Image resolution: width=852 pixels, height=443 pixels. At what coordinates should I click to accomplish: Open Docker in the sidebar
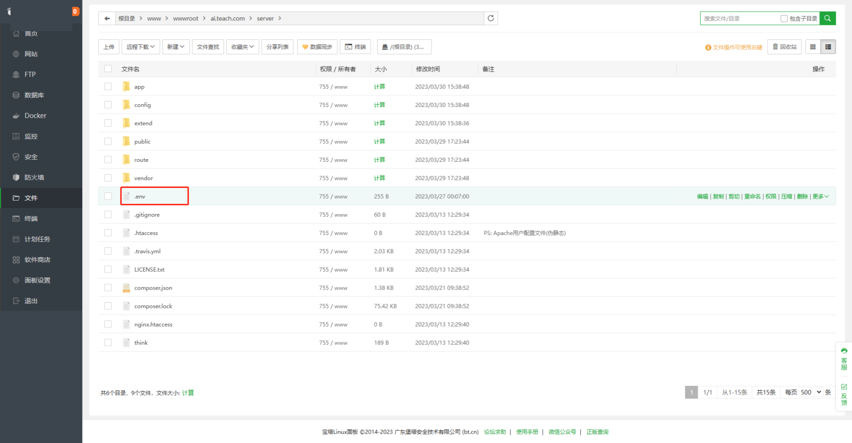[x=35, y=116]
